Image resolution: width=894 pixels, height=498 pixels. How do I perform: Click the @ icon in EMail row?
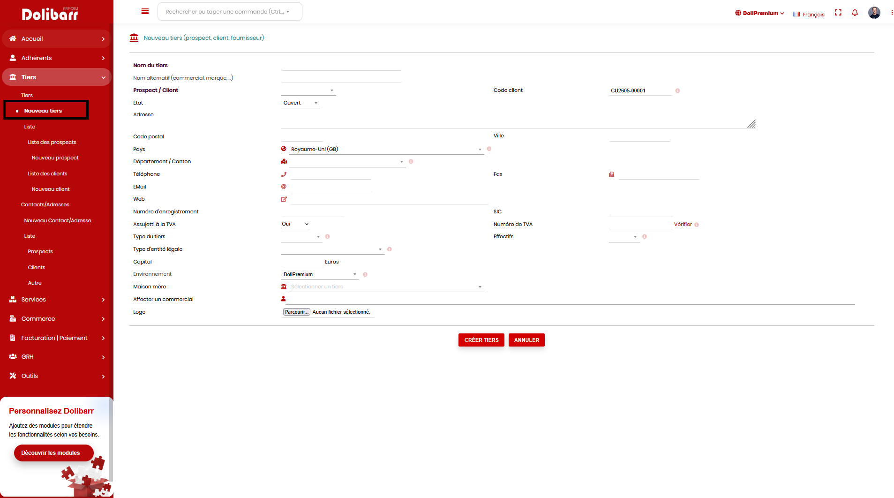284,186
